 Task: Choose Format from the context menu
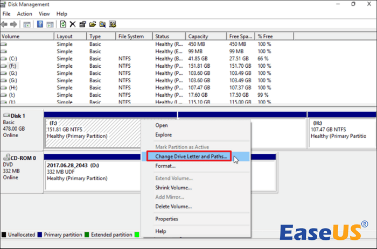point(165,166)
